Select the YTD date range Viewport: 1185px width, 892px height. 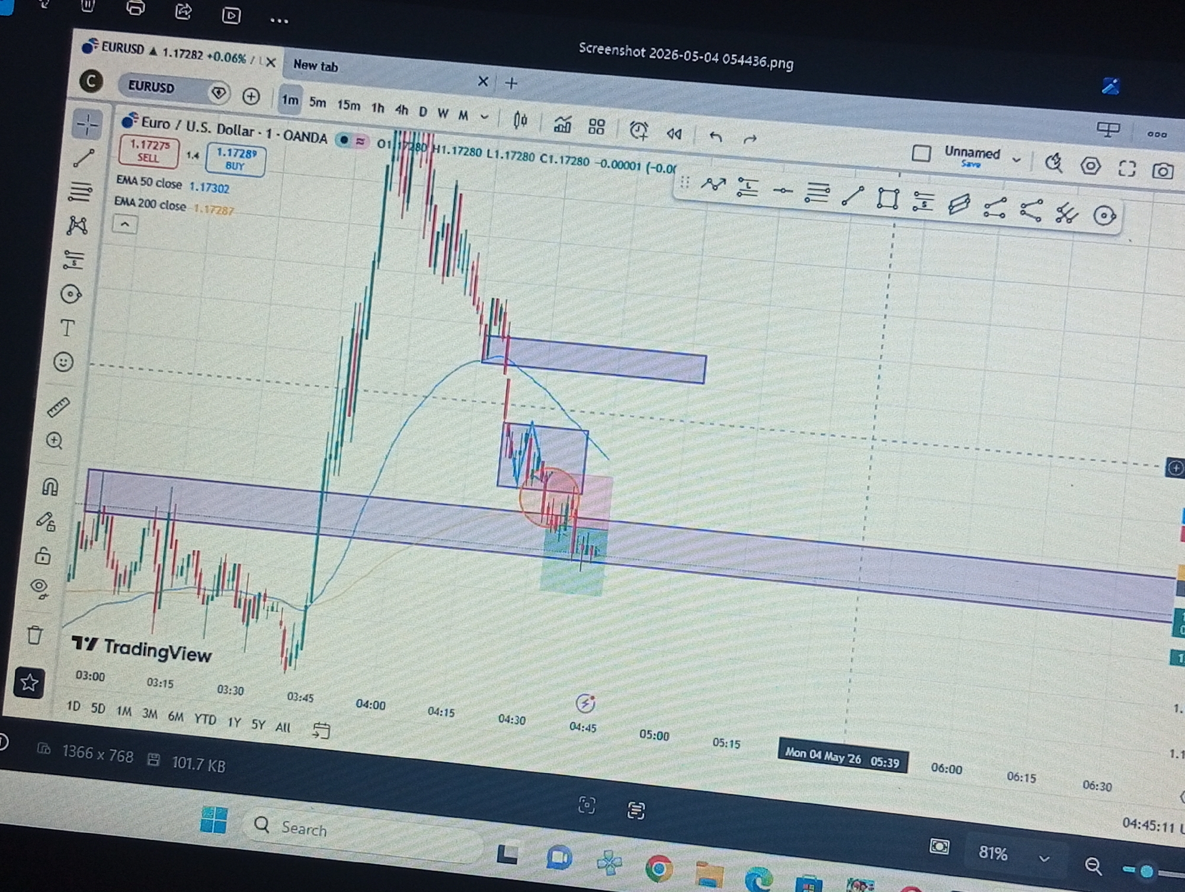205,719
